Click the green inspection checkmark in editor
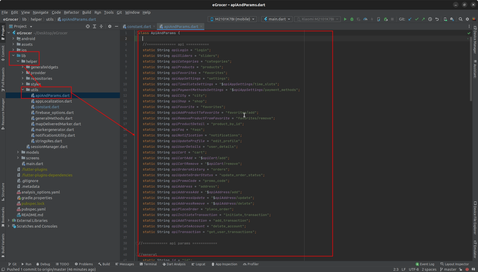The height and width of the screenshot is (272, 478). [x=469, y=33]
